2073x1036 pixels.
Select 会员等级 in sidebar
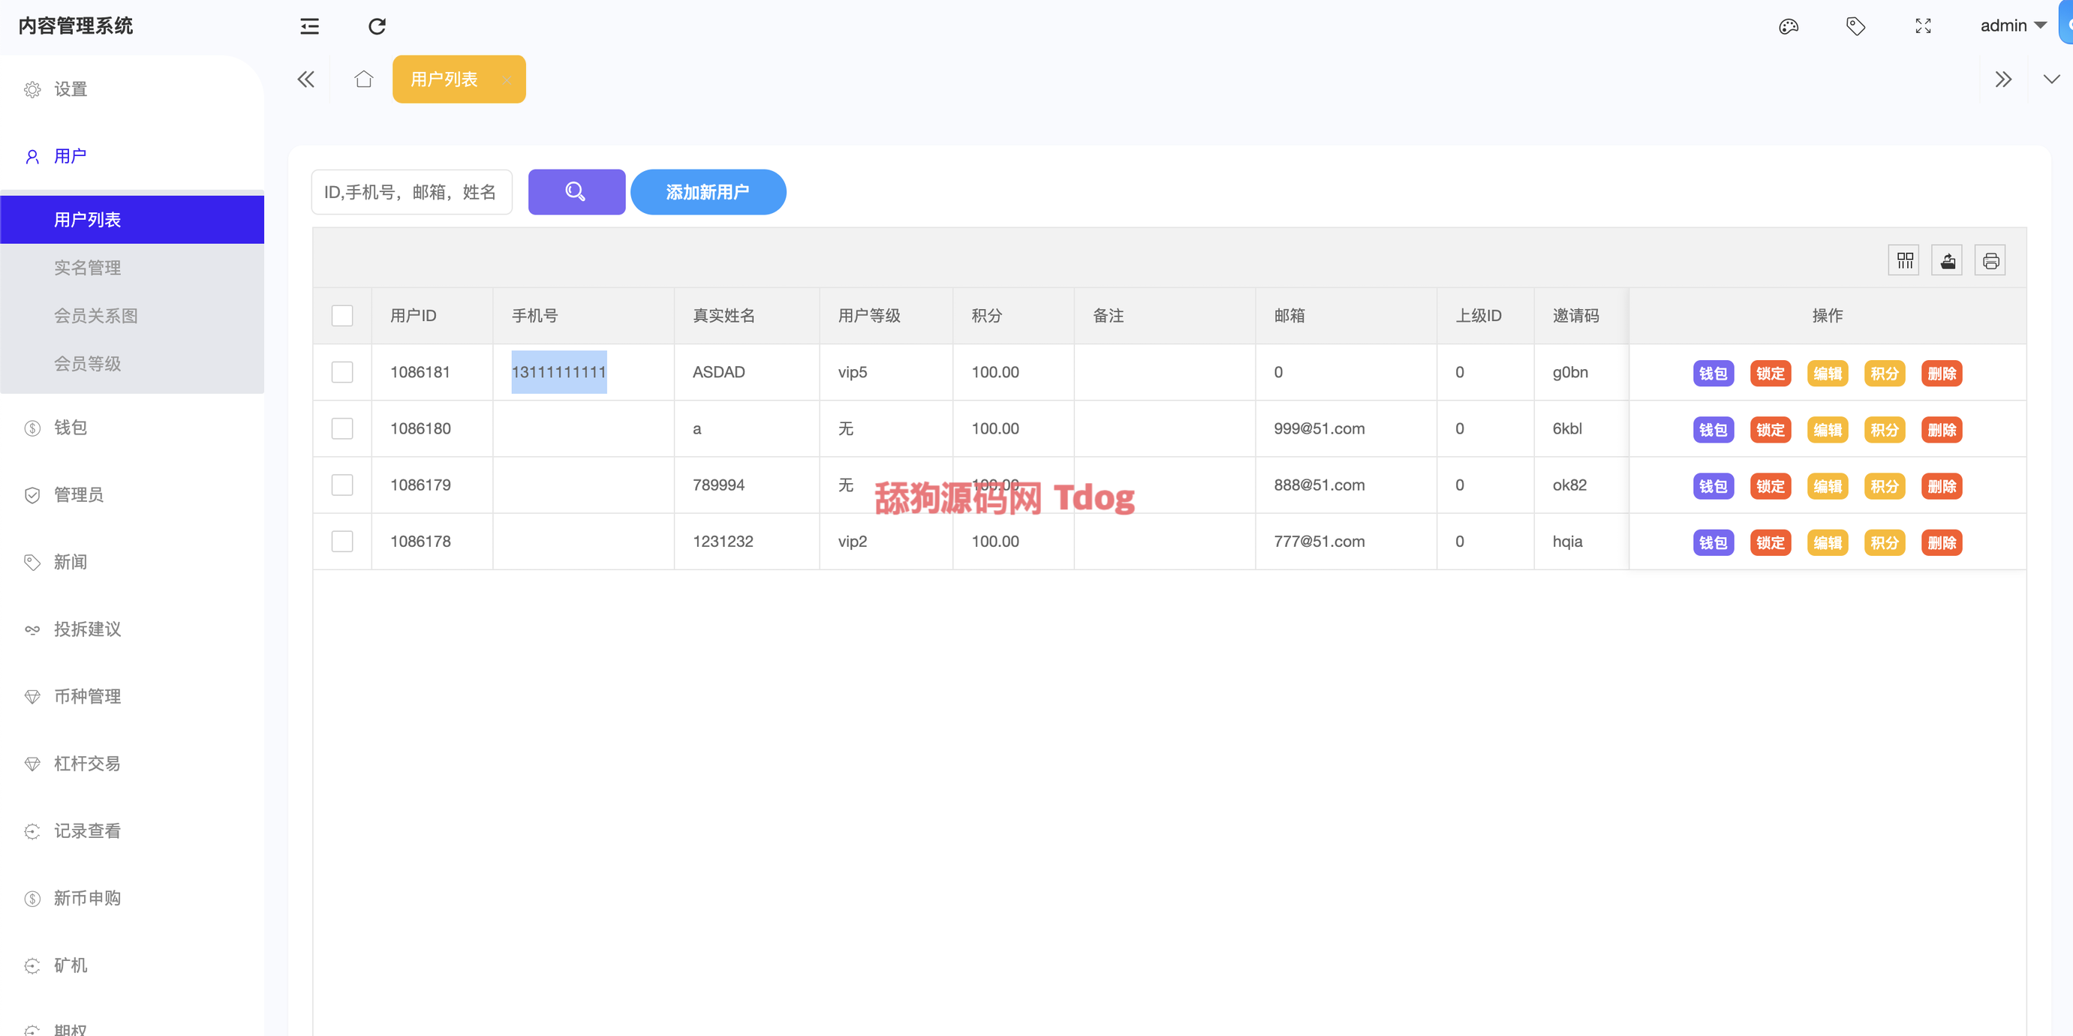[x=87, y=364]
